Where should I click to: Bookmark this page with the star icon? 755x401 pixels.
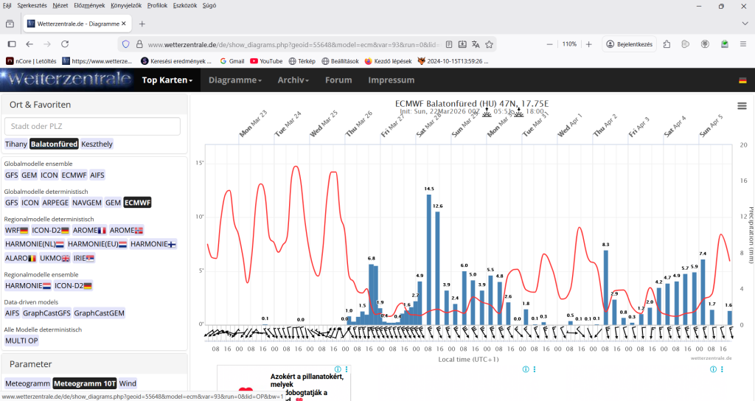(x=490, y=44)
